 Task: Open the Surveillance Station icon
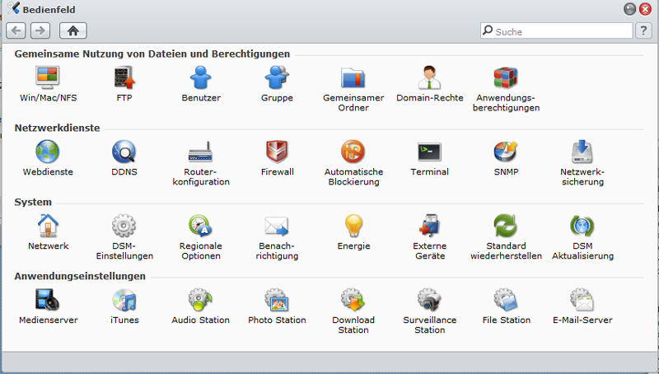point(429,300)
